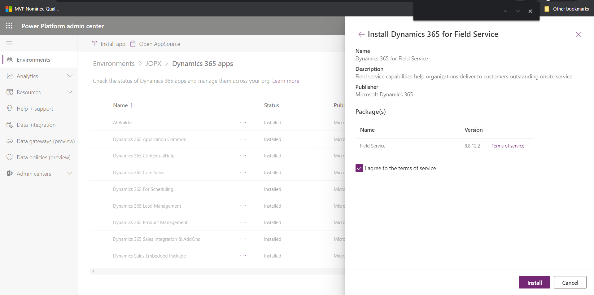Uncheck I agree to the terms of service

click(359, 168)
